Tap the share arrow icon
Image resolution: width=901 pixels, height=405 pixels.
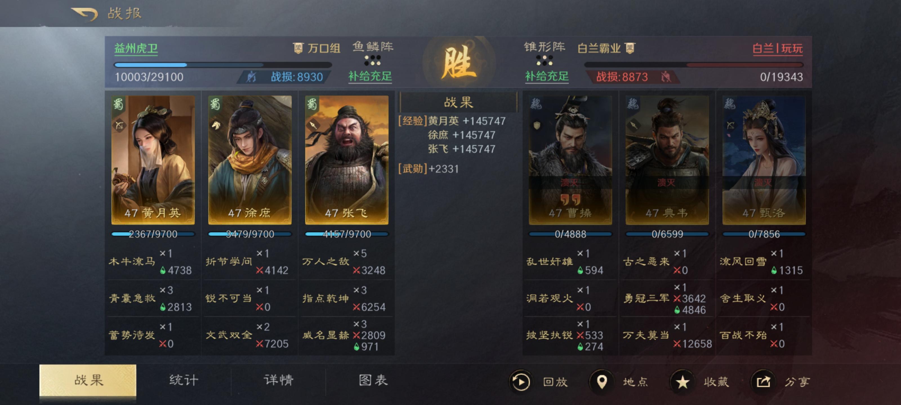pos(763,382)
